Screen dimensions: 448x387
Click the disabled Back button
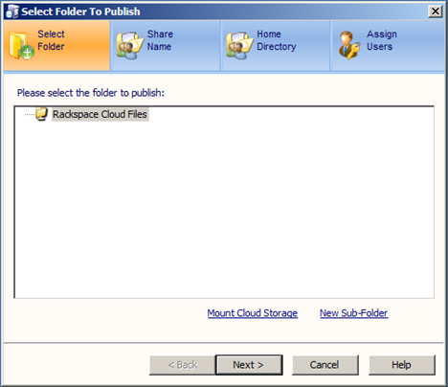click(x=182, y=365)
